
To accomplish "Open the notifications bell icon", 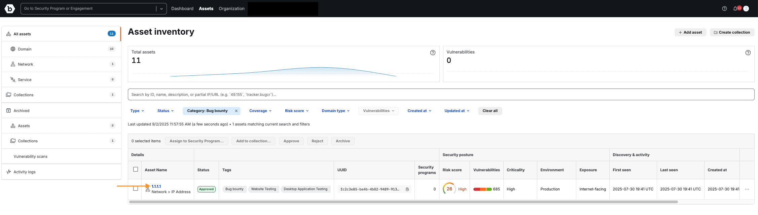I will click(x=735, y=9).
